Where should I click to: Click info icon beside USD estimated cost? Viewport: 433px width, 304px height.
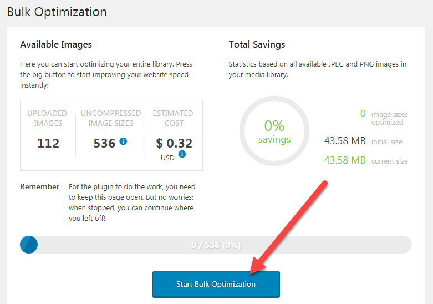coord(182,154)
